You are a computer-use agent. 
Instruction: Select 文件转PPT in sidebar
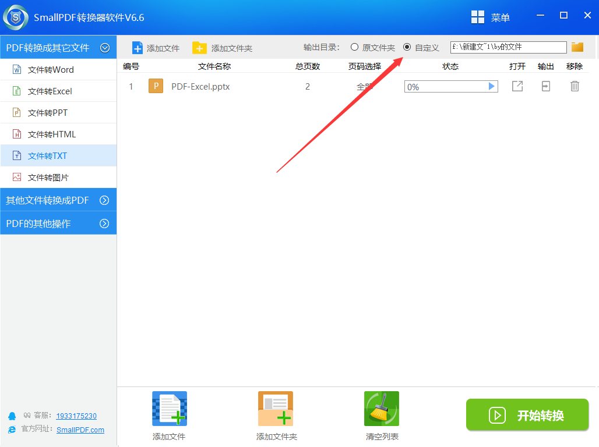pos(58,112)
